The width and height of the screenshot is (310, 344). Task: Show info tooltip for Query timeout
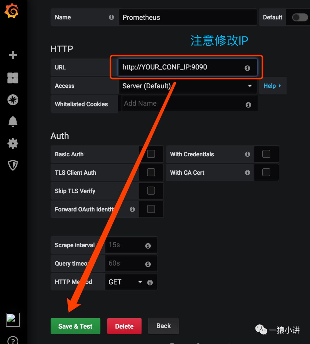coord(148,264)
